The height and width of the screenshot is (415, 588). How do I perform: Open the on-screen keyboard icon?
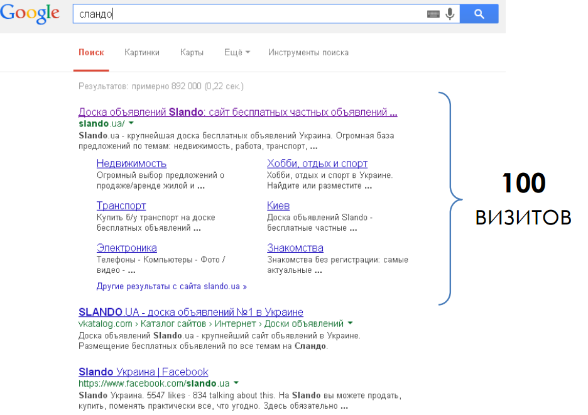coord(433,14)
